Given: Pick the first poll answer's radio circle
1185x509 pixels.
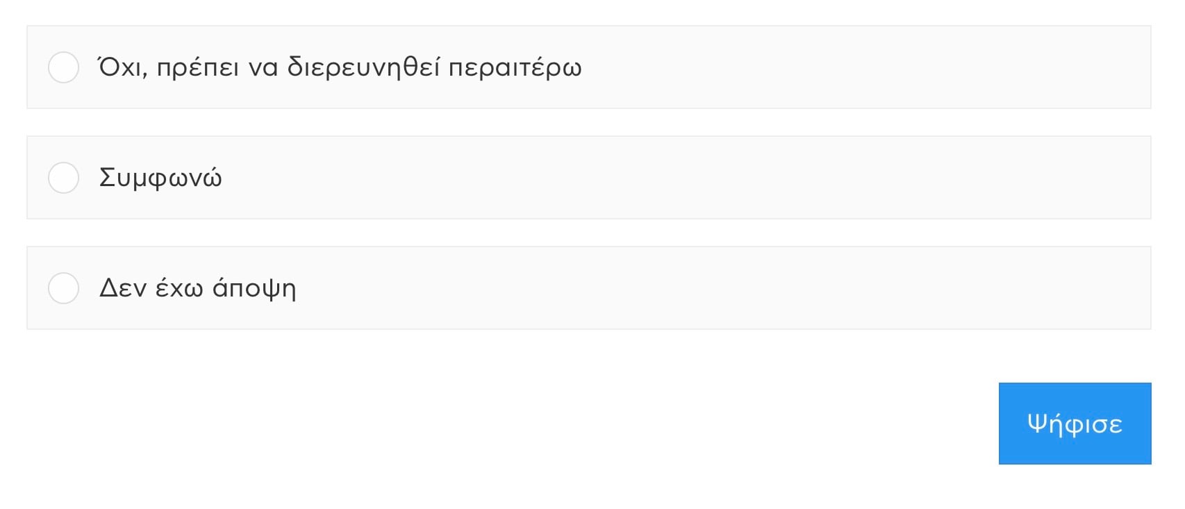Looking at the screenshot, I should [63, 67].
